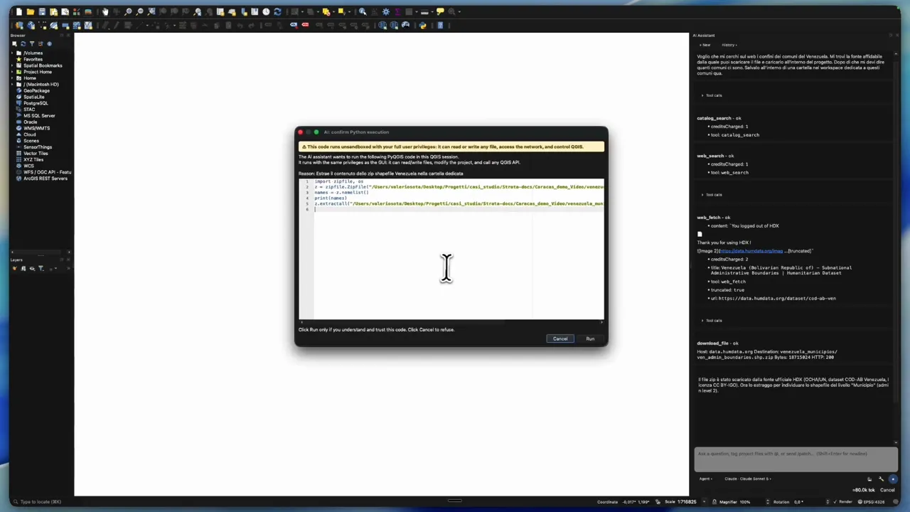The height and width of the screenshot is (512, 910).
Task: Select MS SQL Server in Browser panel
Action: coord(39,115)
